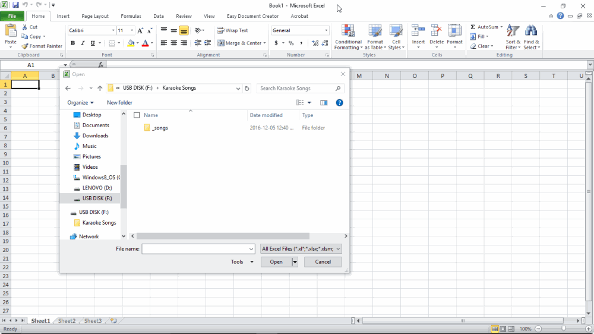594x334 pixels.
Task: Click the Save icon in quick access toolbar
Action: 15,5
